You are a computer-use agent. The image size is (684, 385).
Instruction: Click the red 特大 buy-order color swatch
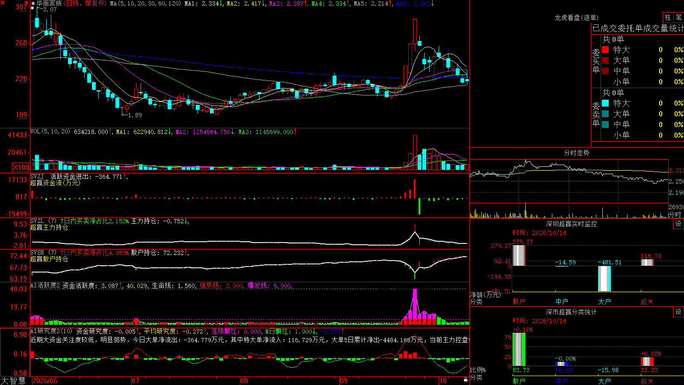(x=605, y=50)
